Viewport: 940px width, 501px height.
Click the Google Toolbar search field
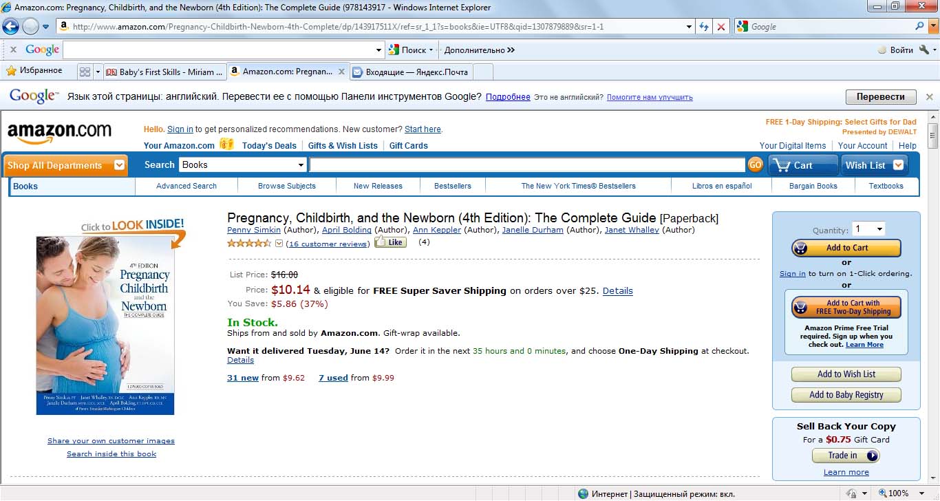coord(219,50)
